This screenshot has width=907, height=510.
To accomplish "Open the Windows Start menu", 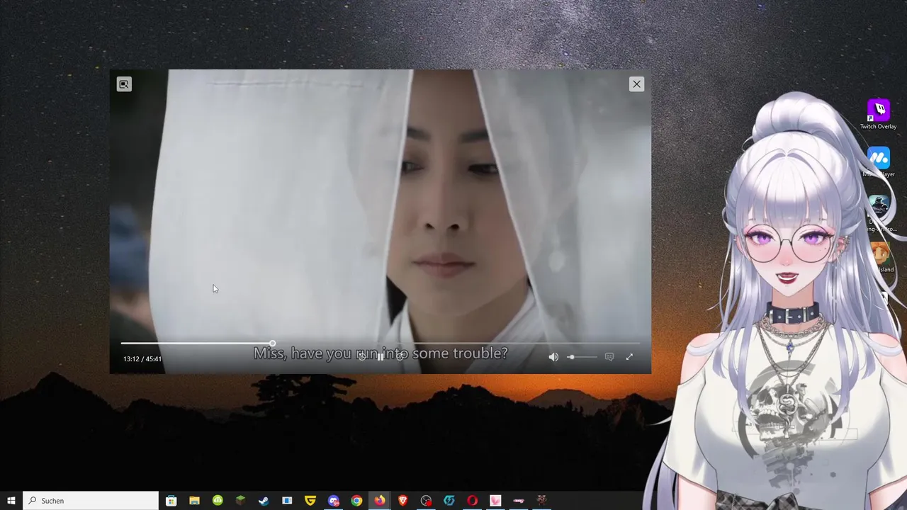I will pos(11,501).
